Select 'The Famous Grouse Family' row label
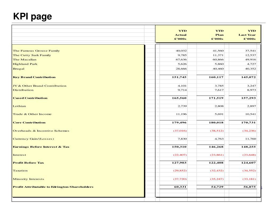This screenshot has height=205, width=273. click(36, 51)
